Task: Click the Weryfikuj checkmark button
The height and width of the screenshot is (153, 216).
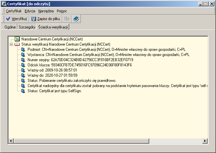Action: click(17, 19)
